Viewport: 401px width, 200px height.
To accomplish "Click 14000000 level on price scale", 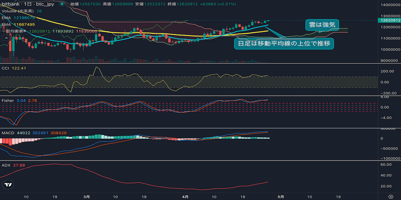I will [389, 5].
